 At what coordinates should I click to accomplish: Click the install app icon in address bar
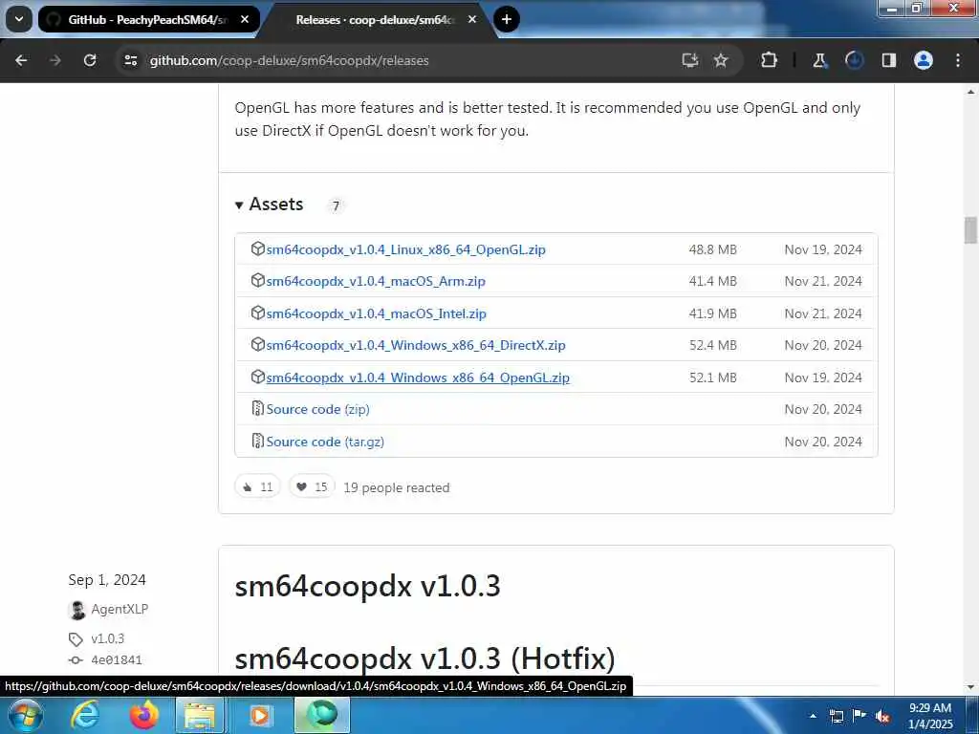click(x=689, y=60)
